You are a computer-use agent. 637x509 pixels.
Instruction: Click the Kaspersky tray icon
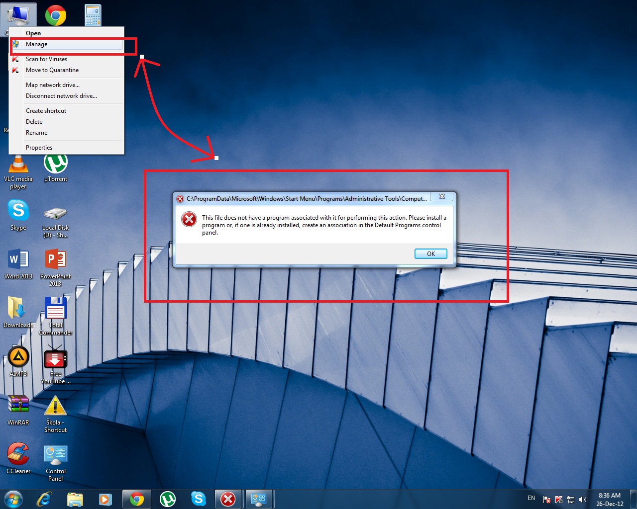[559, 500]
